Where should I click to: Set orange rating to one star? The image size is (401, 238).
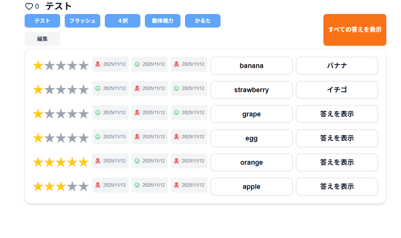point(38,162)
